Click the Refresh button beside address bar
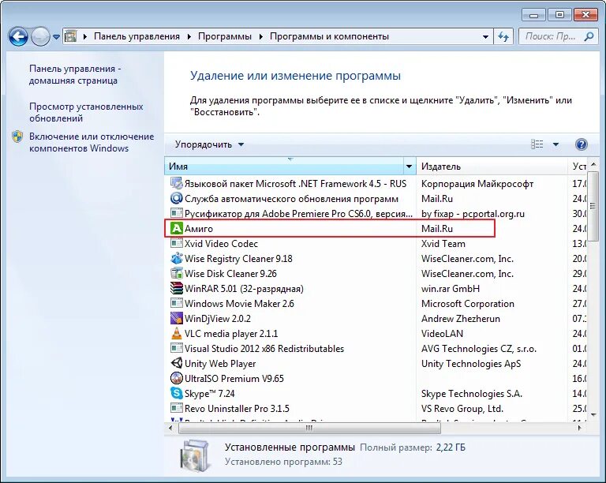The height and width of the screenshot is (483, 606). (503, 37)
